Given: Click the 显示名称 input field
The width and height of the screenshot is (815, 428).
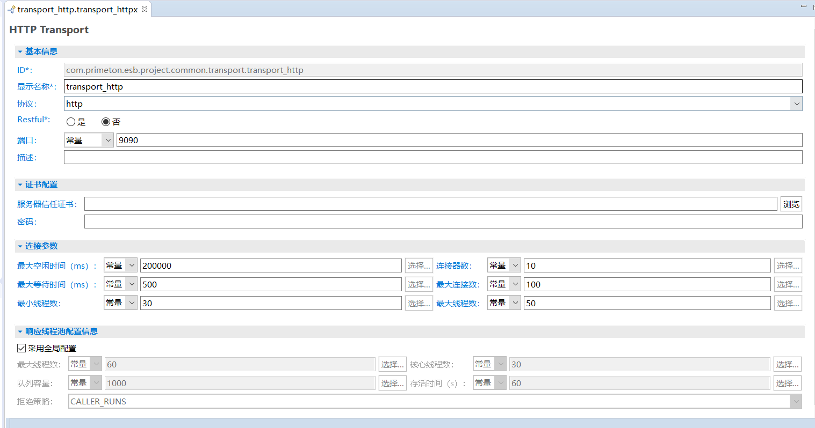Looking at the screenshot, I should click(432, 86).
